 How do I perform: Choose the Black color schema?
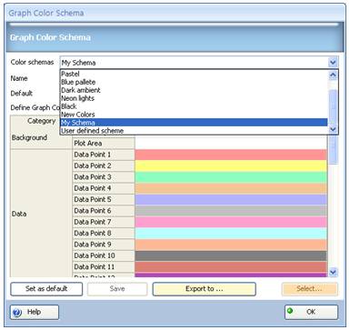coord(194,106)
